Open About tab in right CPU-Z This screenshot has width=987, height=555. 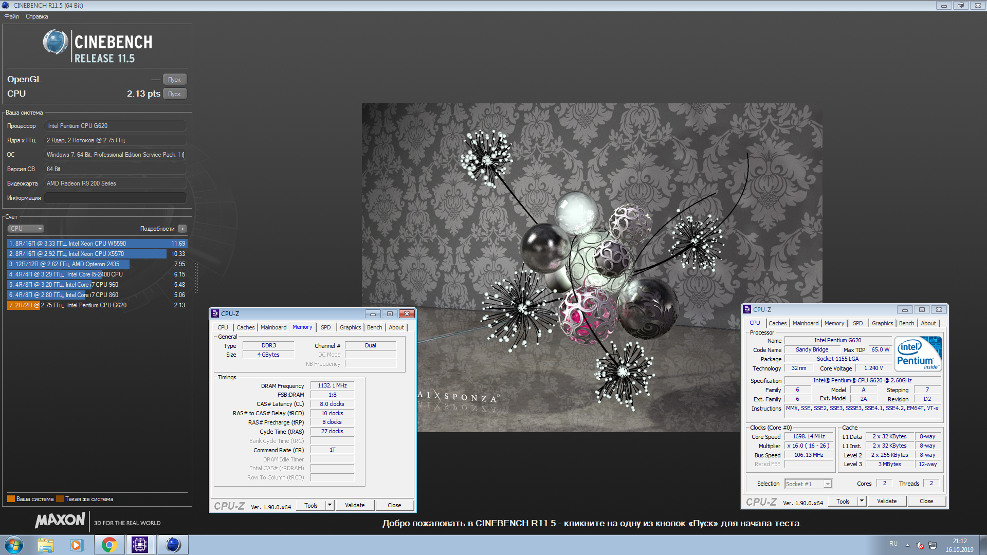tap(928, 323)
